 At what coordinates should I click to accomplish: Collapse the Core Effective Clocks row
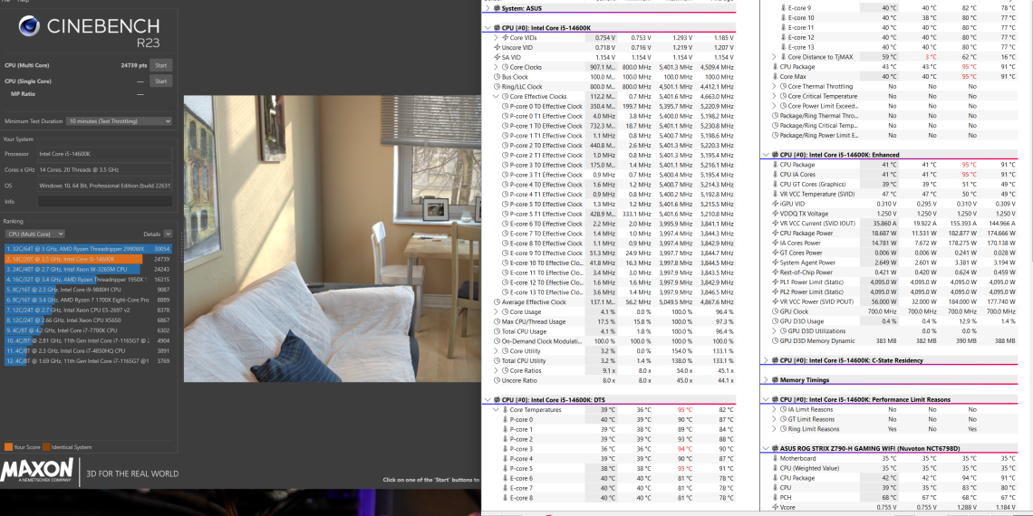(496, 96)
